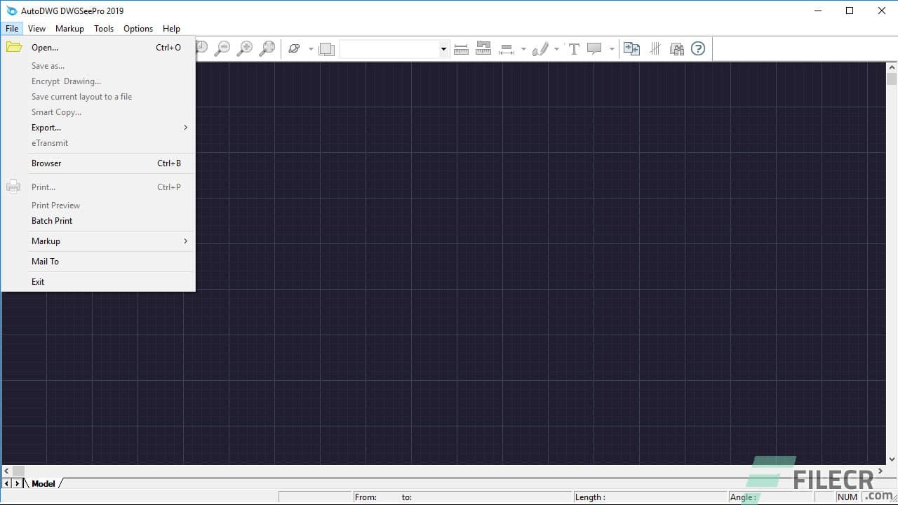Select the measure distance ruler tool

pyautogui.click(x=461, y=48)
